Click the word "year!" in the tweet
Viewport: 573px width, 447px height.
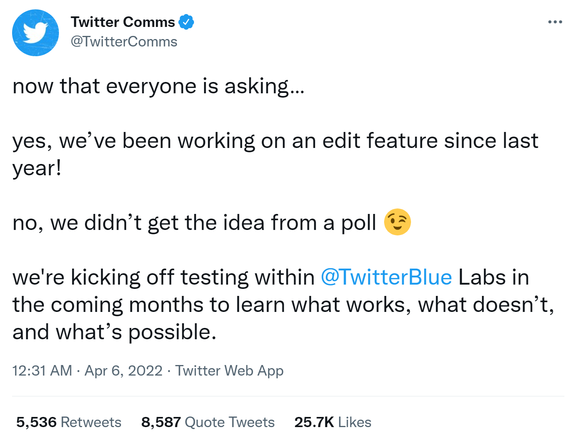(x=37, y=168)
